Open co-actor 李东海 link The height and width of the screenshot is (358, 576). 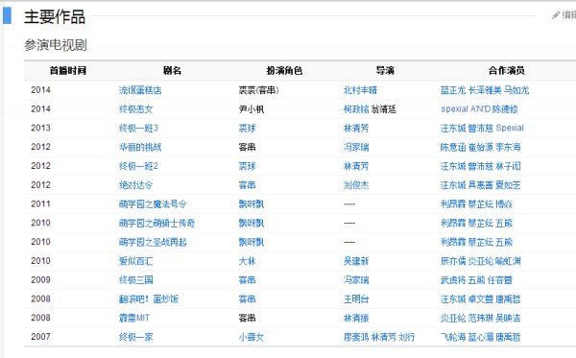click(508, 147)
